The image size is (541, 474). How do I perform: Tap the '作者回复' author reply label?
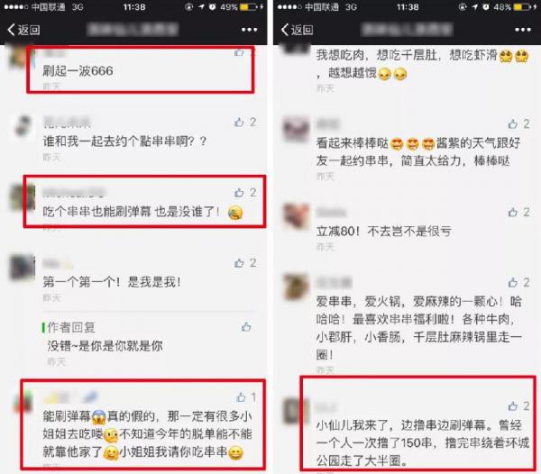click(71, 327)
